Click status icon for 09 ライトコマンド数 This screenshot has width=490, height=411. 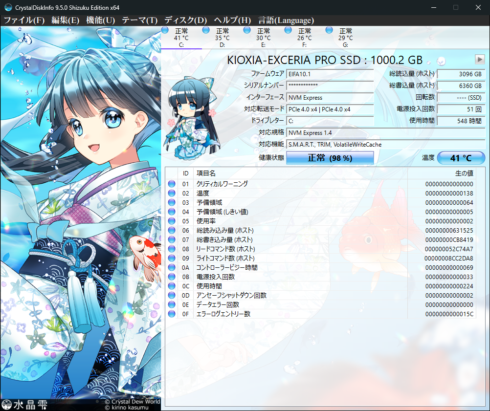172,258
